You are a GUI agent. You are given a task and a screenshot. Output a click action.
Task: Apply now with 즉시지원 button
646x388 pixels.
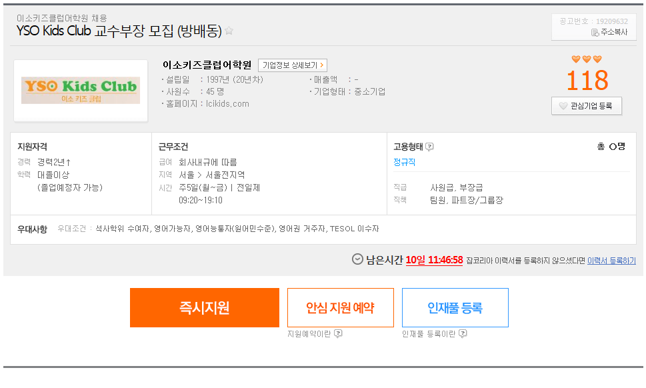205,308
